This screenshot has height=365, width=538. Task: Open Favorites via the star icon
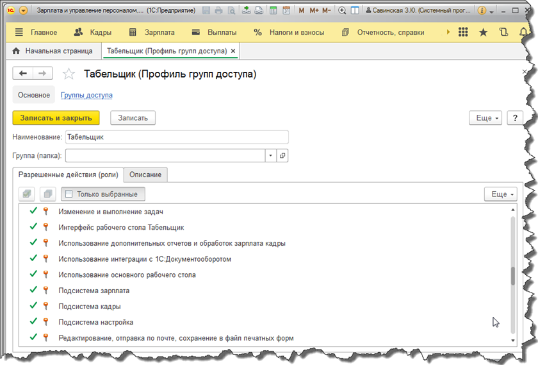pos(483,33)
